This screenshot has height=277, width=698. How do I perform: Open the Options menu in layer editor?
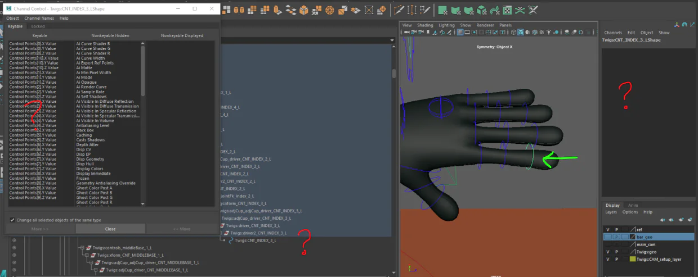tap(630, 212)
